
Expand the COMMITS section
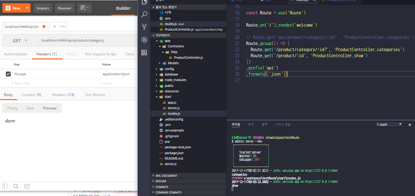[189, 187]
